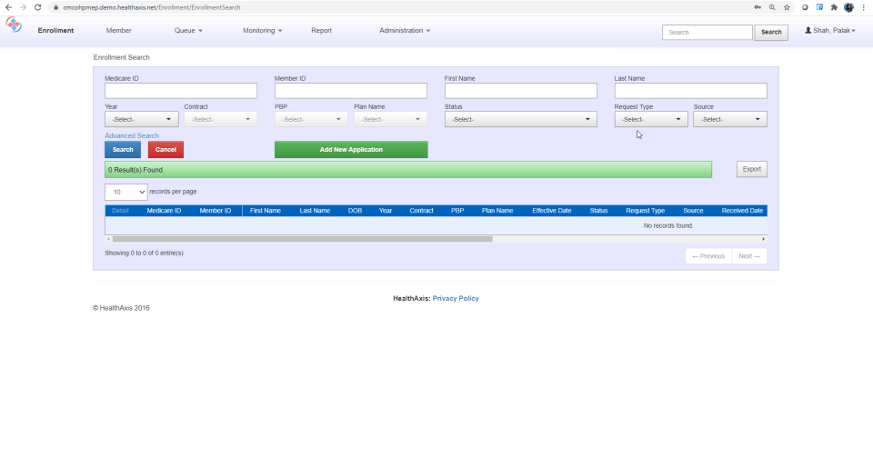
Task: Focus the Medicare ID input field
Action: coord(181,91)
